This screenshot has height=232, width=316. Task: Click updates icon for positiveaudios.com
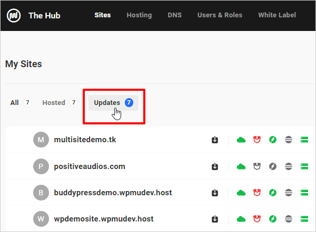click(215, 166)
